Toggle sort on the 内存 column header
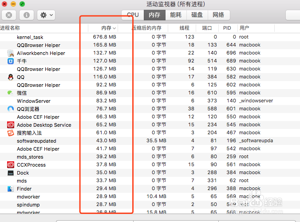The image size is (300, 222). 108,28
